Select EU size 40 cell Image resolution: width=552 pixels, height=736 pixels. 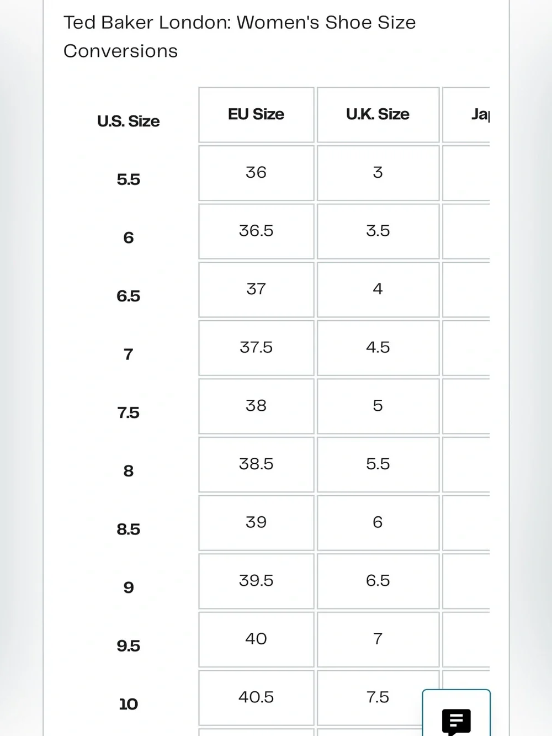(x=256, y=639)
